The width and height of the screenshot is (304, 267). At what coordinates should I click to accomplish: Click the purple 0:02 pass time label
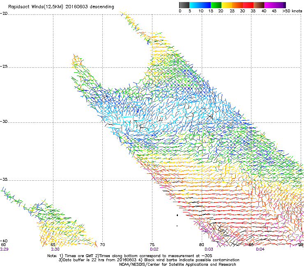(x=154, y=249)
